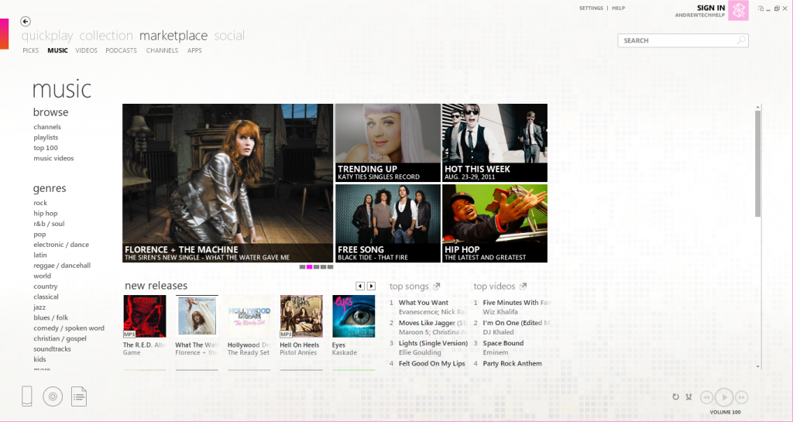This screenshot has height=422, width=793.
Task: Select reggae / dancehall genre
Action: pyautogui.click(x=62, y=266)
